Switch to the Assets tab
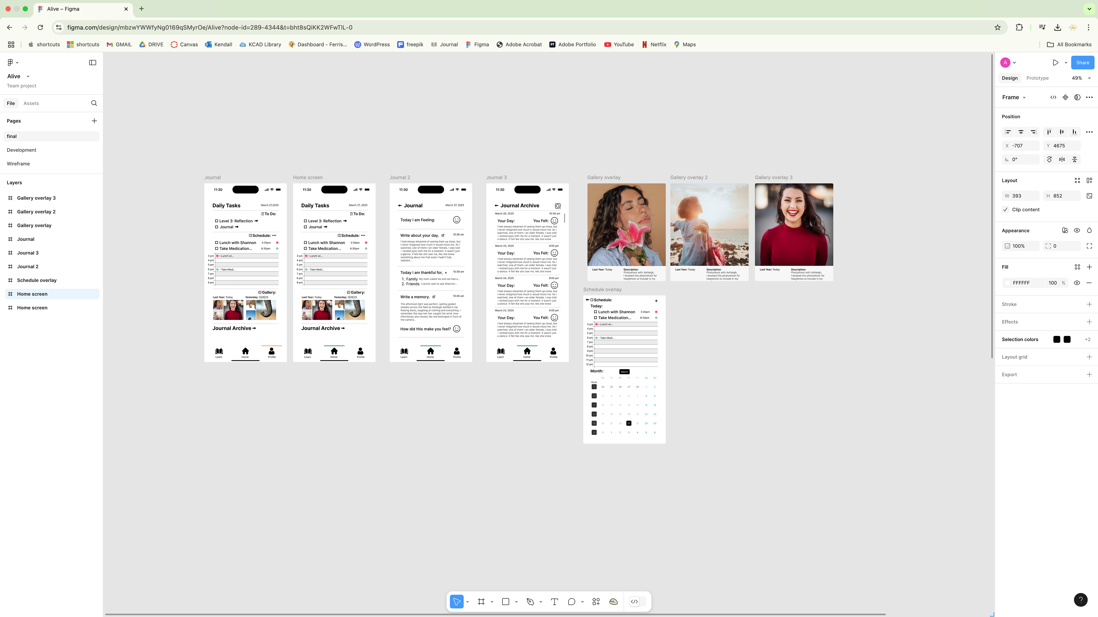1098x617 pixels. [31, 103]
